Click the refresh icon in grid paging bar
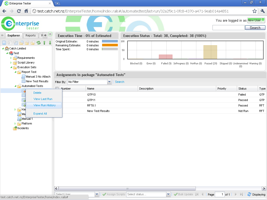The height and width of the screenshot is (200, 267). click(249, 194)
